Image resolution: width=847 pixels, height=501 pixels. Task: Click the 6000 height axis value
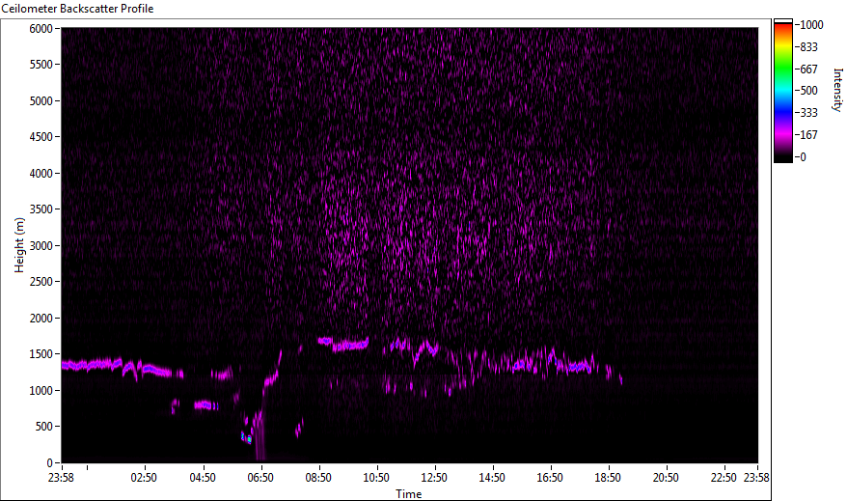41,29
